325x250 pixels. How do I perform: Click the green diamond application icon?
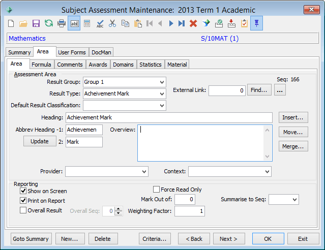[9, 10]
